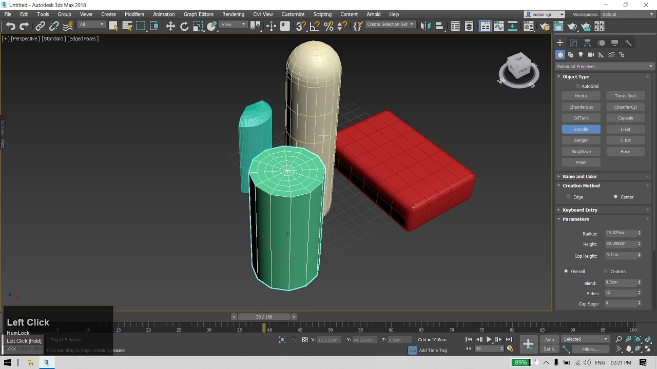Activate the Select and Scale tool
Viewport: 657px width, 369px height.
198,26
